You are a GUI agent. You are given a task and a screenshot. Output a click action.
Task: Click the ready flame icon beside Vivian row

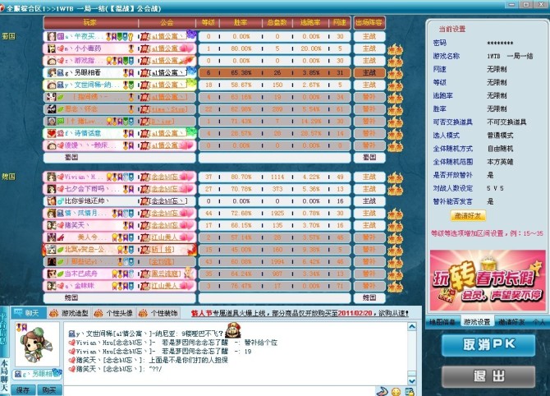pos(396,177)
